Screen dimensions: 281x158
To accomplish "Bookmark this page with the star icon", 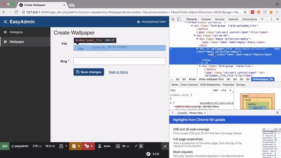I will point(245,12).
